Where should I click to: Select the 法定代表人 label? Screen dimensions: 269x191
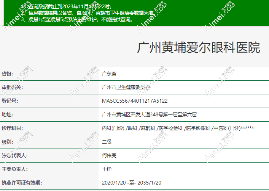(14, 155)
